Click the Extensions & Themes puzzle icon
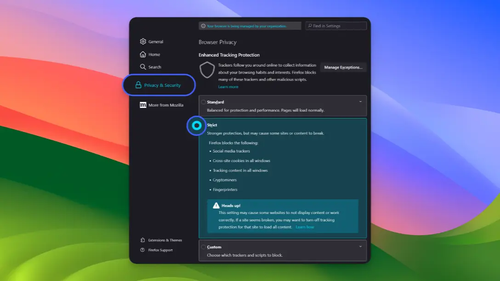Viewport: 500px width, 281px height. coord(142,240)
